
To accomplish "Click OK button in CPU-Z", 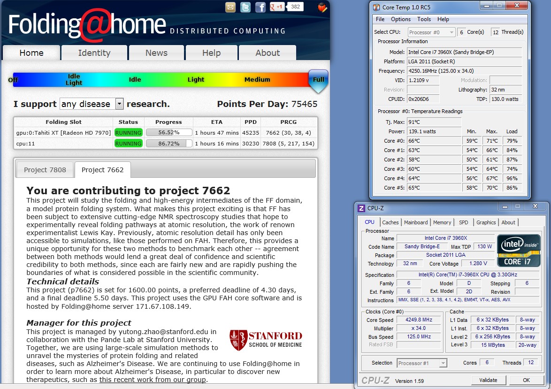I will tap(526, 380).
